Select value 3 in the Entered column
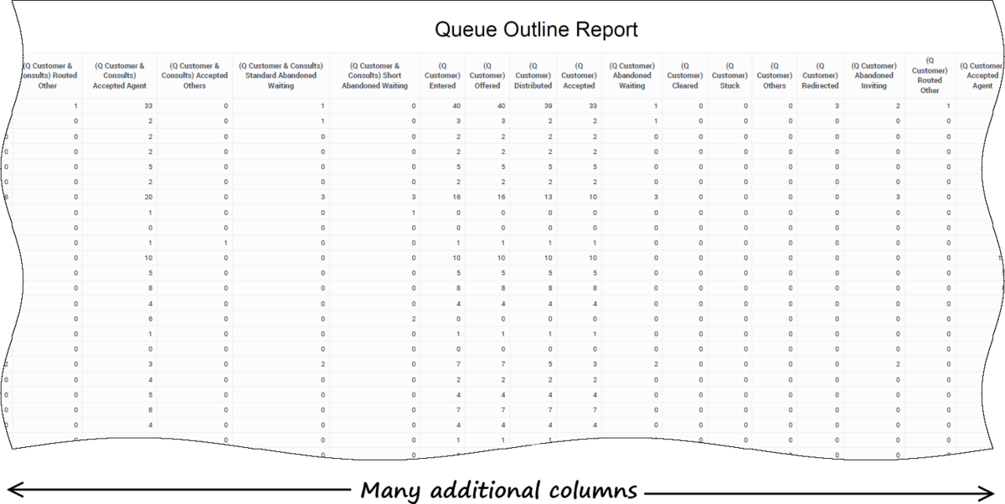Screen dimensions: 1005x504 [458, 121]
